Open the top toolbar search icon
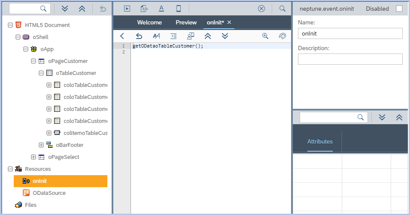 282,9
